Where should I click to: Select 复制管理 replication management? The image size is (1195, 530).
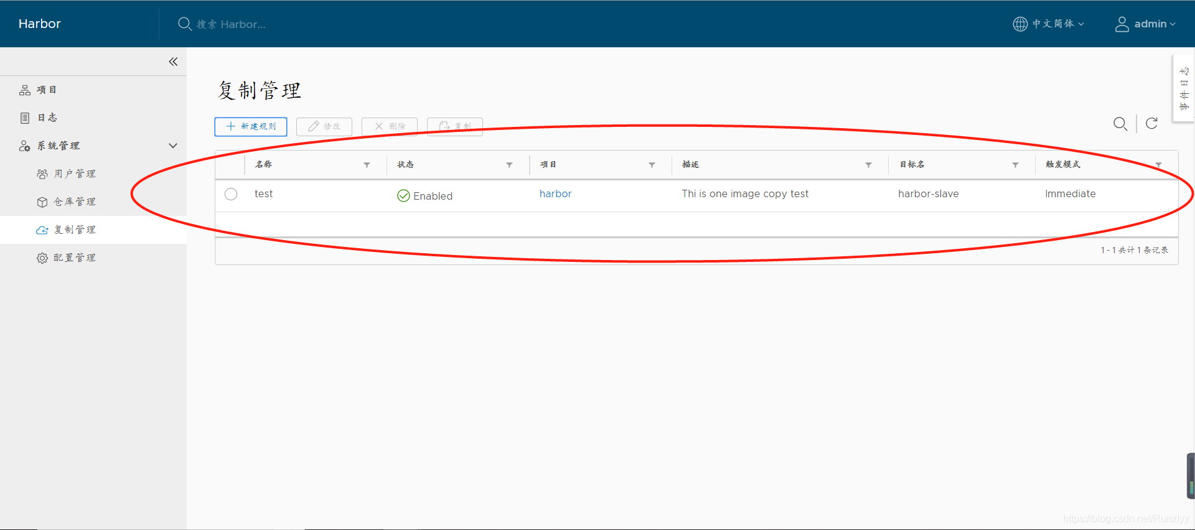tap(93, 230)
